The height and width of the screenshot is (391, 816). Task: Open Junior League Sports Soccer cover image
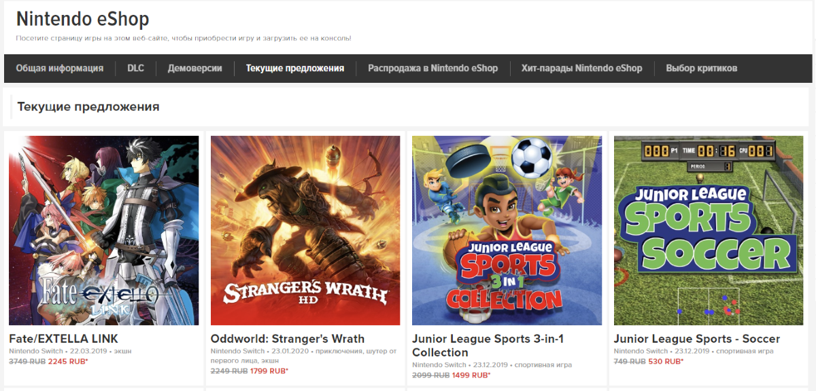709,230
